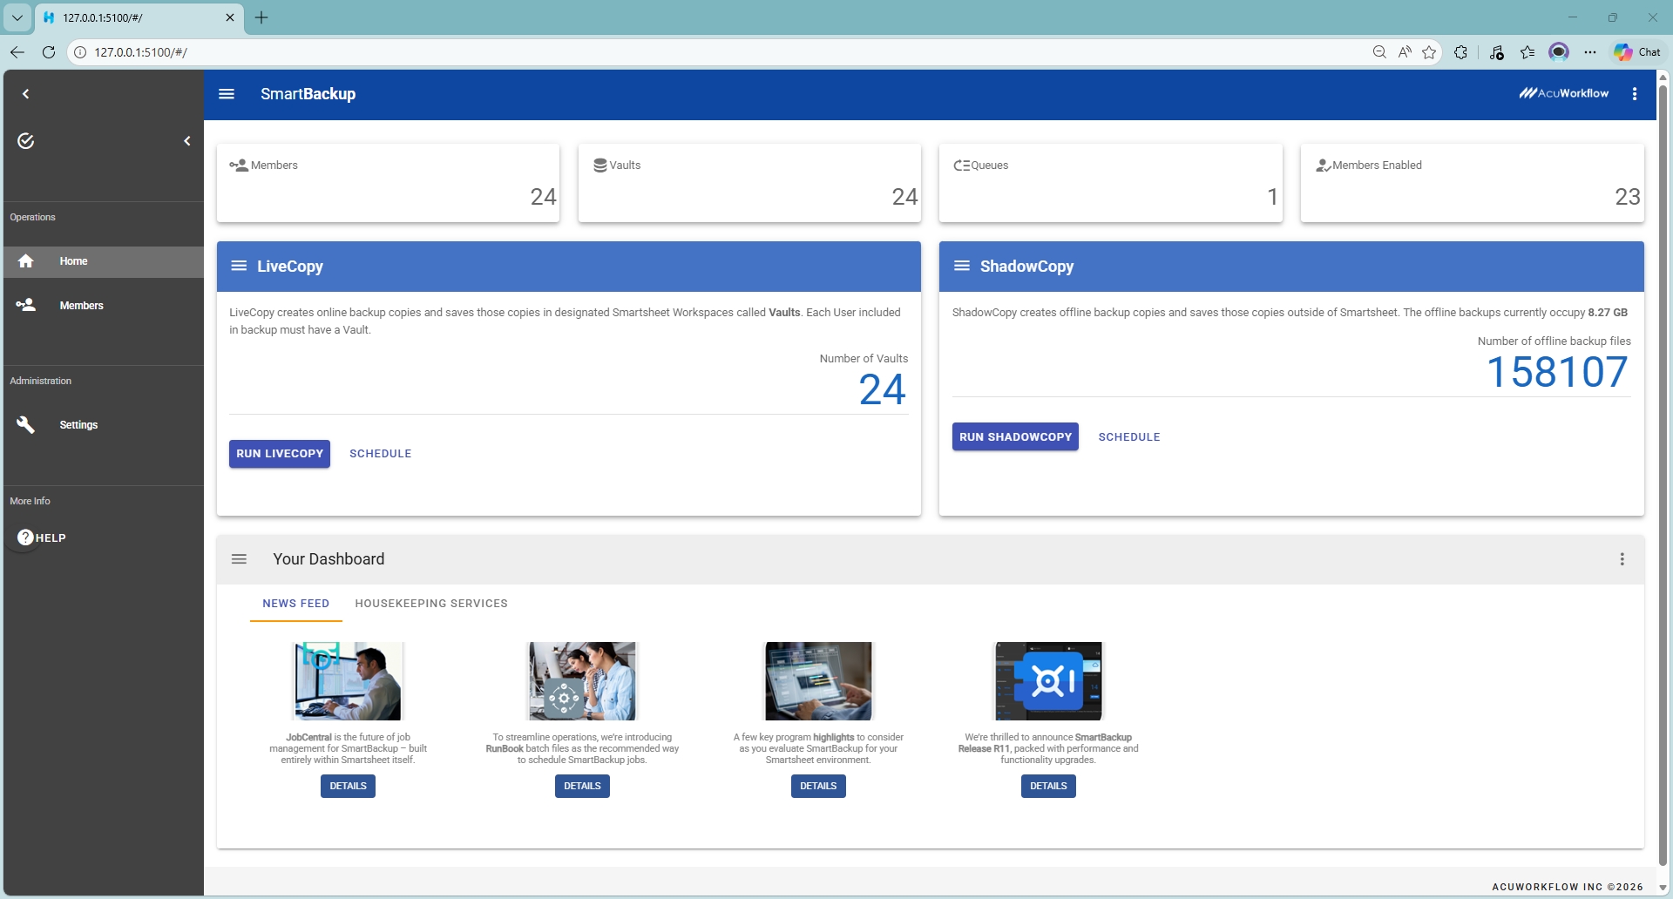The width and height of the screenshot is (1673, 899).
Task: Click the Home icon in sidebar
Action: pos(26,261)
